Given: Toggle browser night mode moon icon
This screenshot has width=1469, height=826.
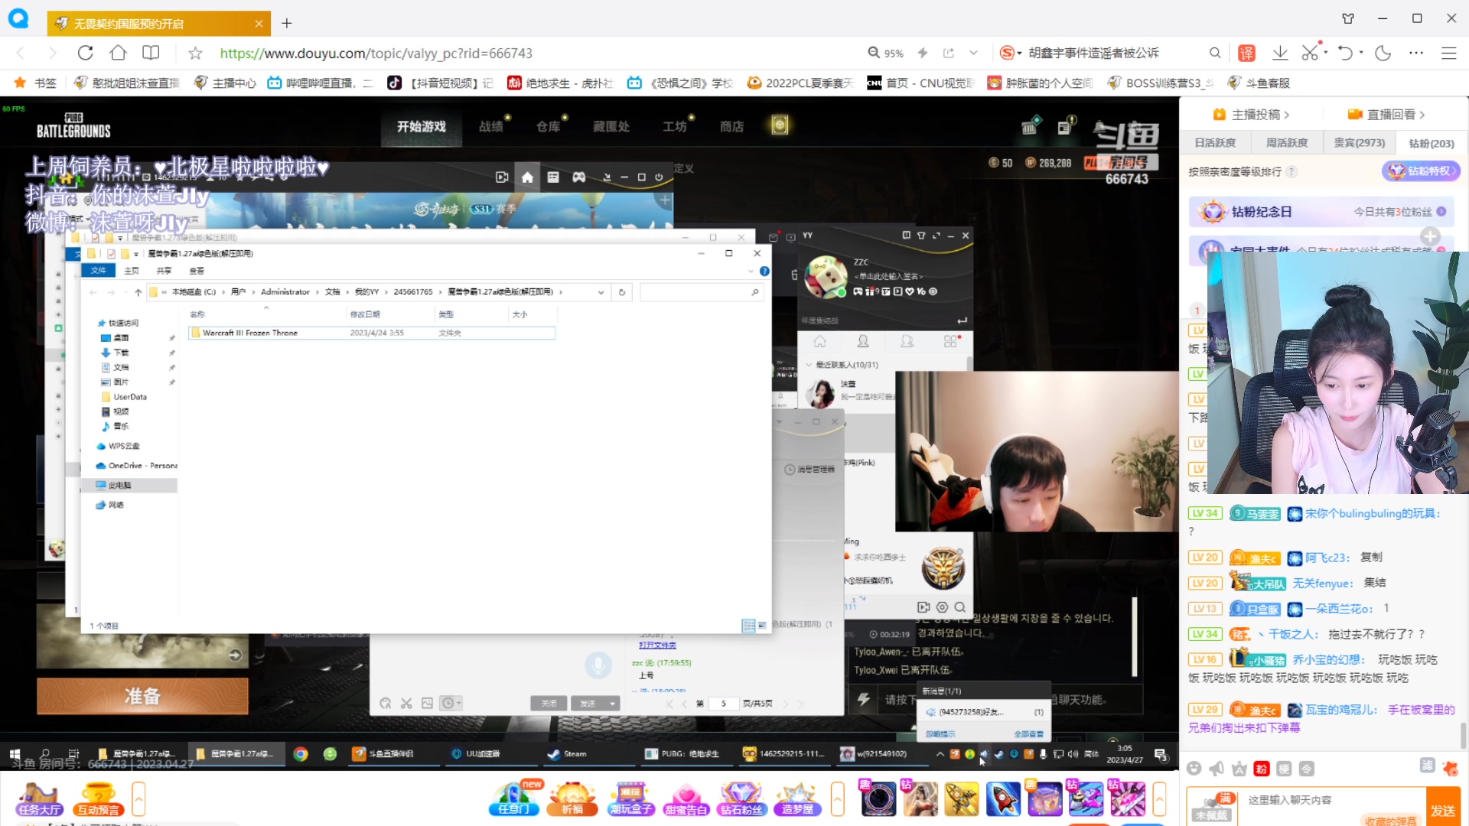Looking at the screenshot, I should [1383, 53].
